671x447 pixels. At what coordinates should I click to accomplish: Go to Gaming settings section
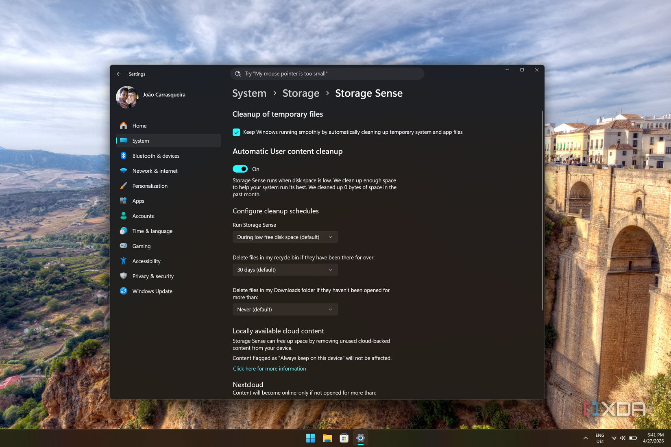tap(141, 246)
